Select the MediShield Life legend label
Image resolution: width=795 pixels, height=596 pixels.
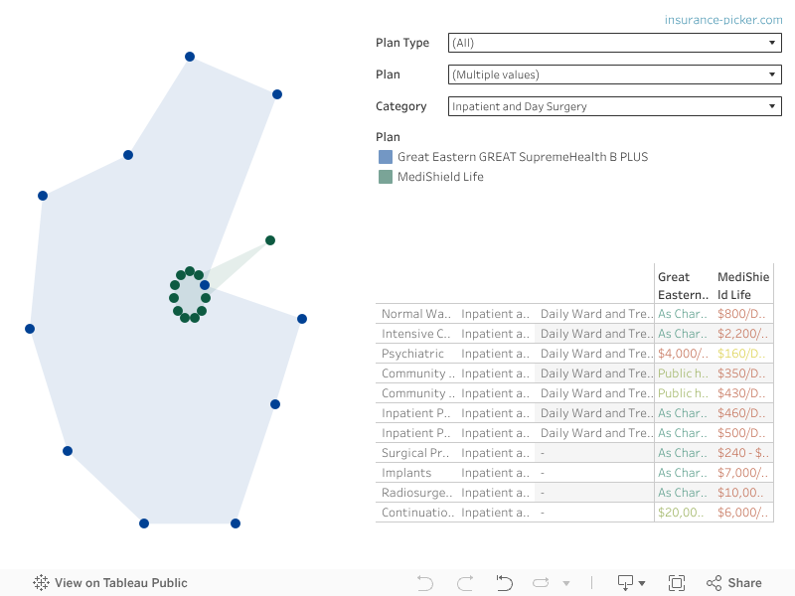[x=440, y=177]
